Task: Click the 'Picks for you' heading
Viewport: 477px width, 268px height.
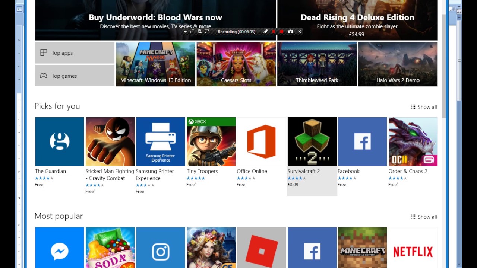Action: [x=57, y=106]
